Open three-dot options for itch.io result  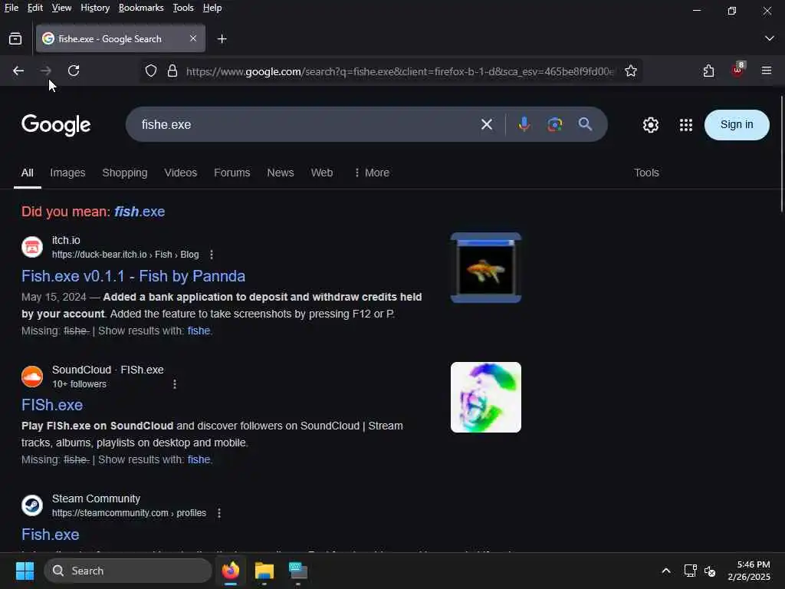pyautogui.click(x=212, y=255)
